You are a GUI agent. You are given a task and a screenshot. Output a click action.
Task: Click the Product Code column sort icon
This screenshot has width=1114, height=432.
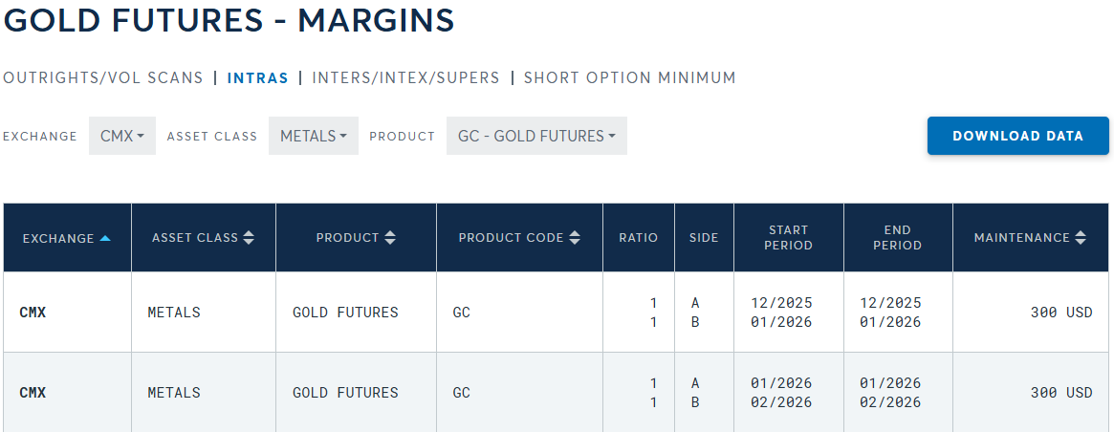click(574, 238)
